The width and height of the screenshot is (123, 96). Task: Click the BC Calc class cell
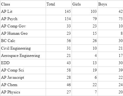click(23, 41)
